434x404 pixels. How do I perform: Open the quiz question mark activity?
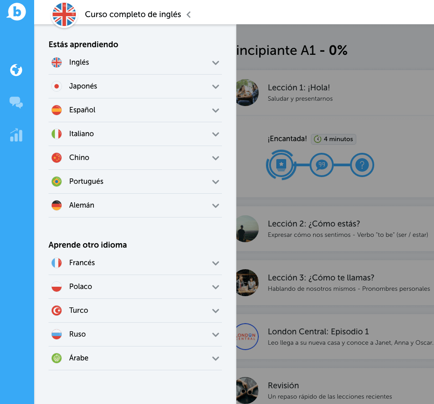362,165
